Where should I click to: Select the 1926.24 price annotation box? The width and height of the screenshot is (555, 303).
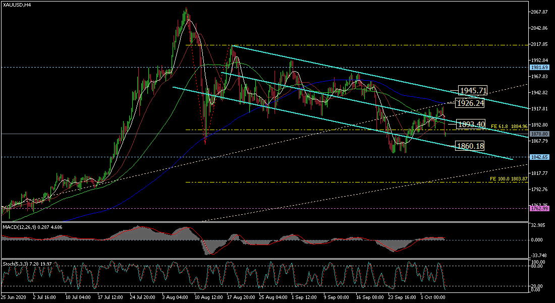pos(470,103)
